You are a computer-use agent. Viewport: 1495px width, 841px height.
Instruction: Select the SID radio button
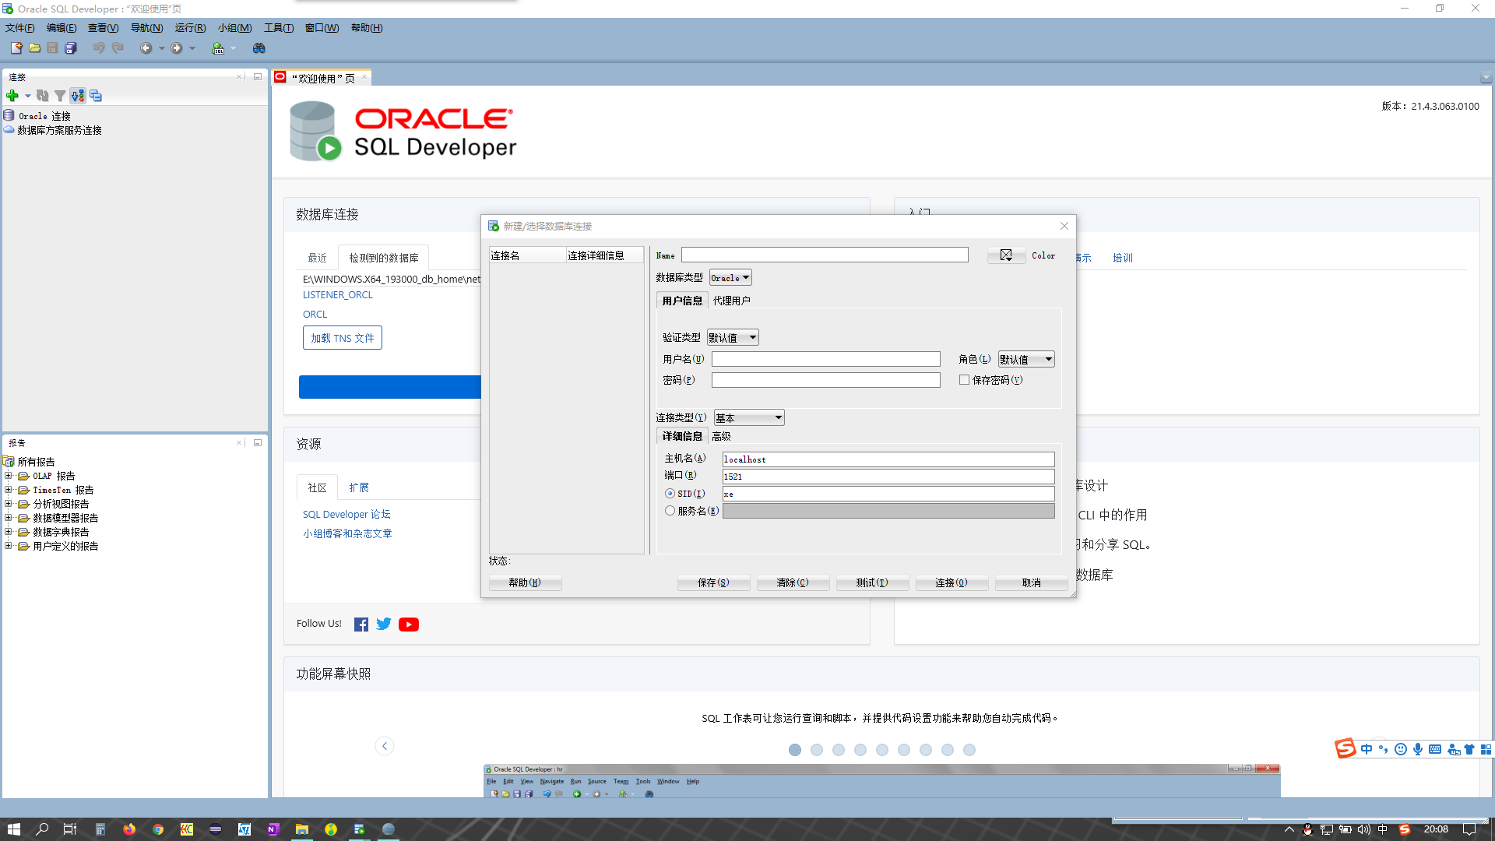coord(670,493)
